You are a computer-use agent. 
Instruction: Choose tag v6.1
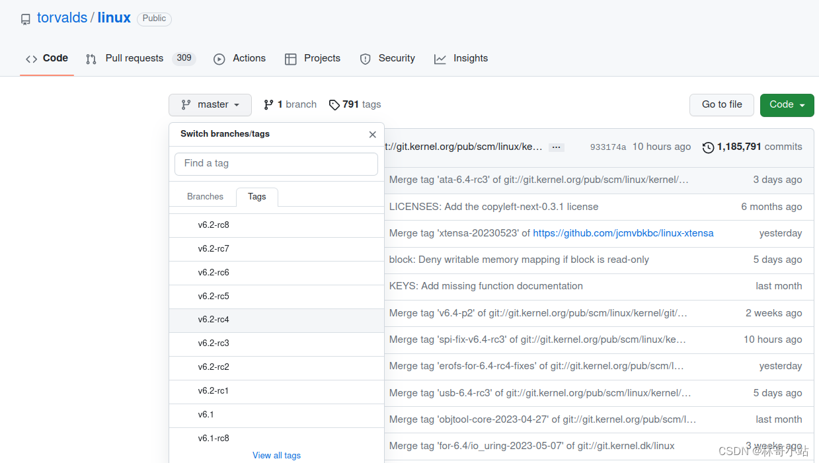click(x=276, y=415)
